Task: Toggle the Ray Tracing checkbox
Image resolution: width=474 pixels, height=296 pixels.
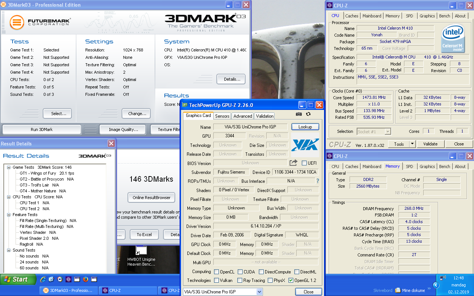Action: coord(240,280)
